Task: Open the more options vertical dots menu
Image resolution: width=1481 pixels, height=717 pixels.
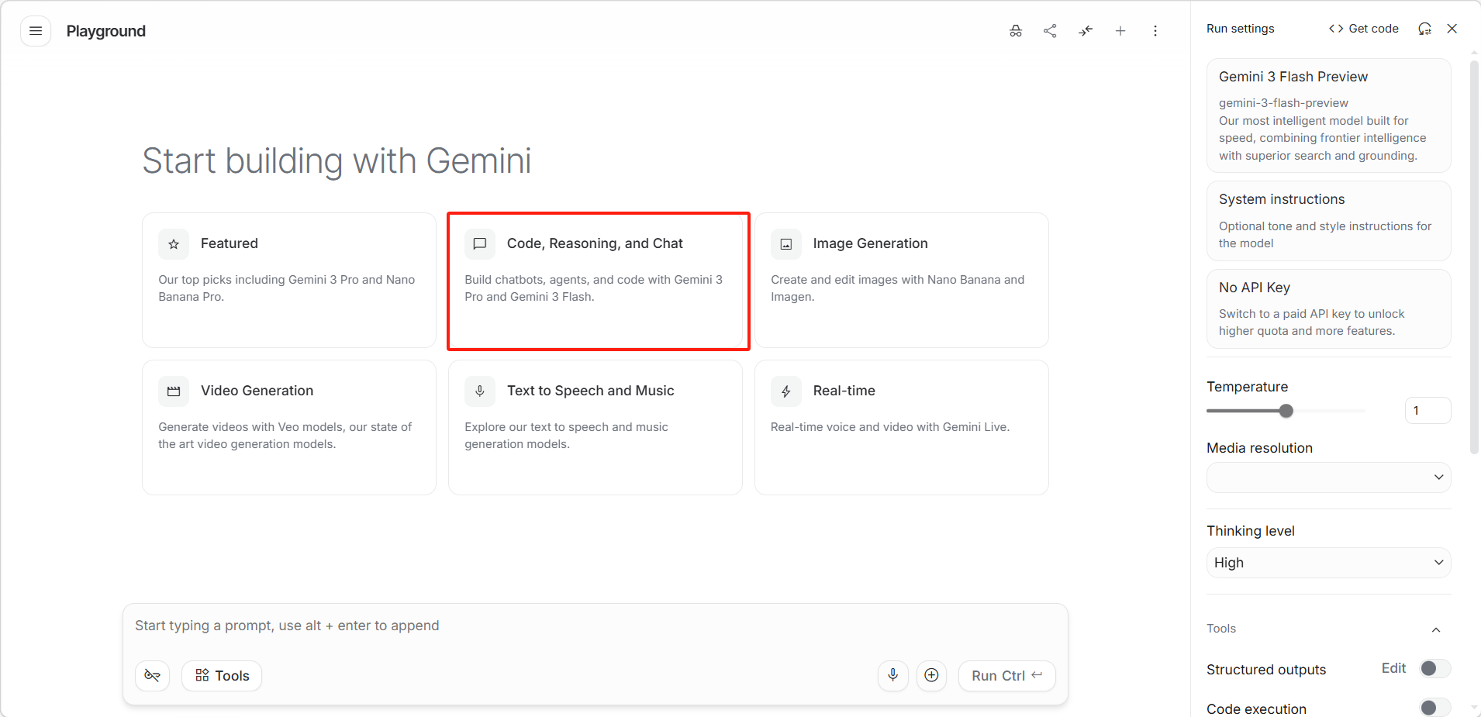Action: (1155, 31)
